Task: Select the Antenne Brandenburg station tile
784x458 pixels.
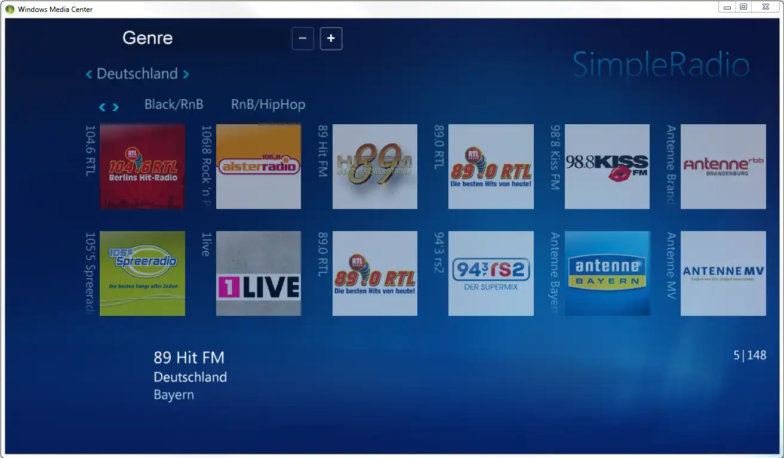Action: [723, 167]
